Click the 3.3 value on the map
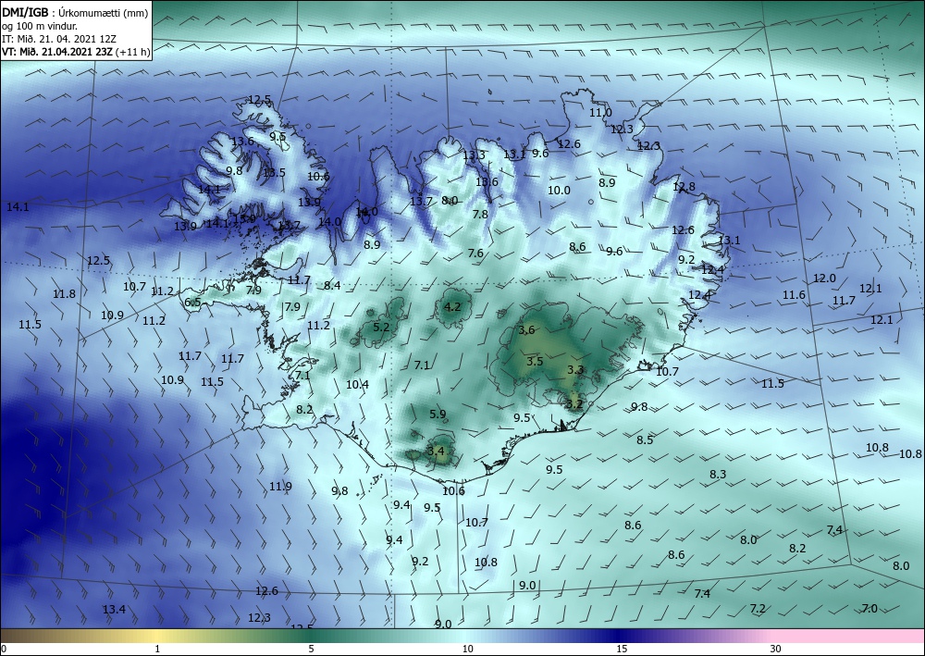The height and width of the screenshot is (656, 925). (575, 370)
